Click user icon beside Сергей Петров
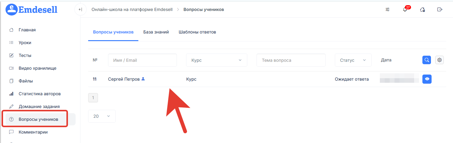Viewport: 453px width, 143px height. tap(143, 79)
